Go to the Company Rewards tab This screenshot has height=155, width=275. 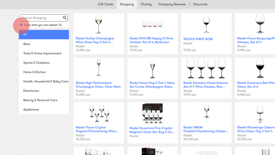pyautogui.click(x=172, y=4)
